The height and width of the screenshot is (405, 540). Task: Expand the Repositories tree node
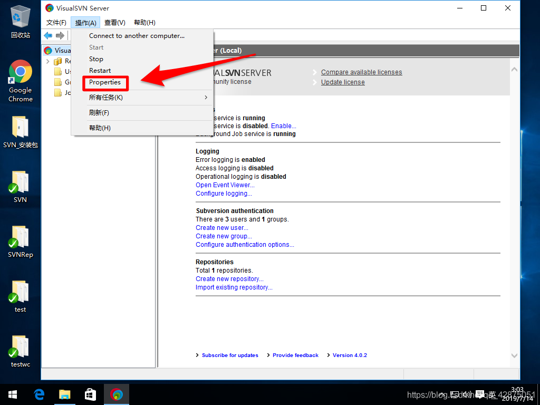pyautogui.click(x=48, y=61)
